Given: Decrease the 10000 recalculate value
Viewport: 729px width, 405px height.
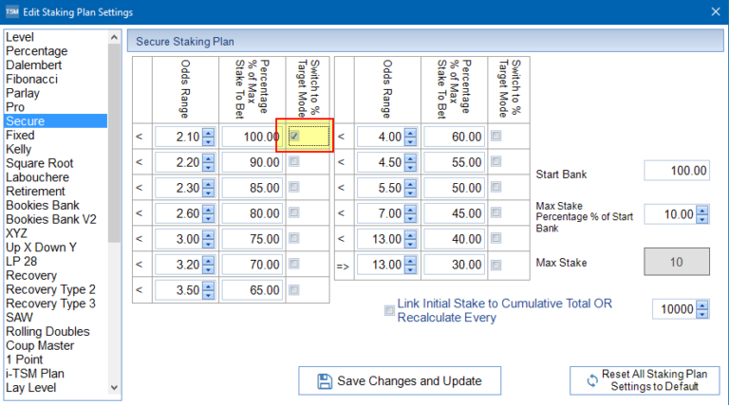Looking at the screenshot, I should 701,314.
